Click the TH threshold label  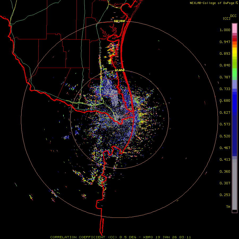click(x=228, y=207)
